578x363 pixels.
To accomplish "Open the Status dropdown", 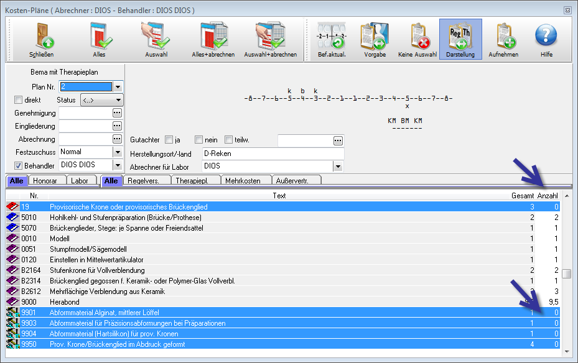I will click(x=118, y=100).
